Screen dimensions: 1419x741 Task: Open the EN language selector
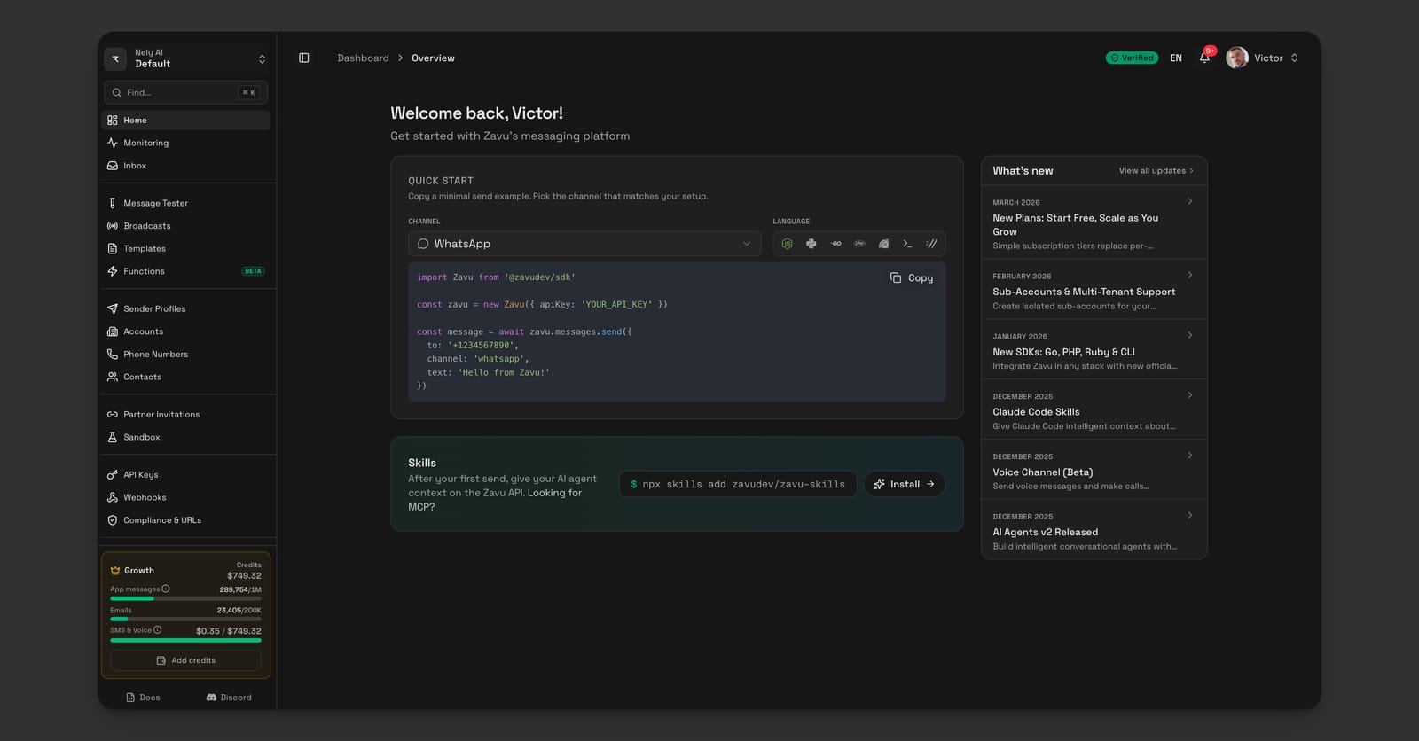[x=1176, y=58]
